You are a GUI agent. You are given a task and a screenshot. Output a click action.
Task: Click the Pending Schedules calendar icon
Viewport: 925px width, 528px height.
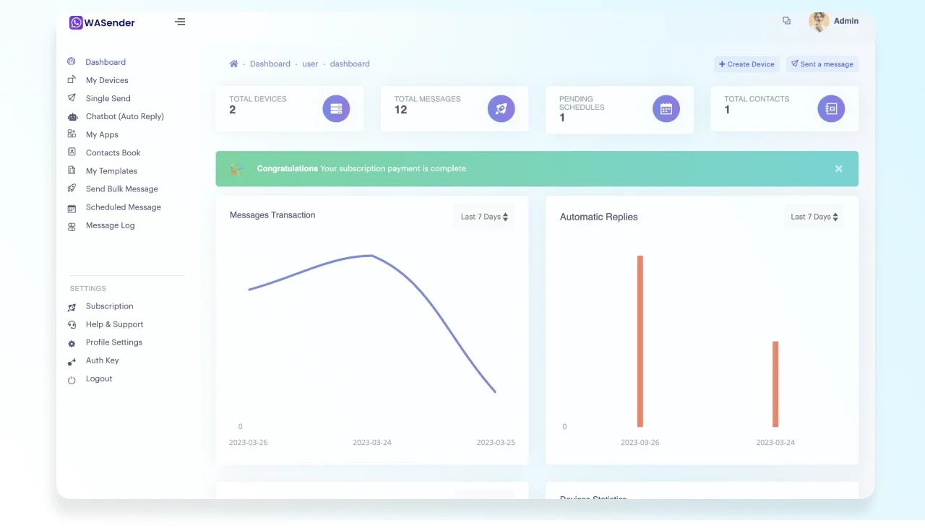click(x=666, y=109)
